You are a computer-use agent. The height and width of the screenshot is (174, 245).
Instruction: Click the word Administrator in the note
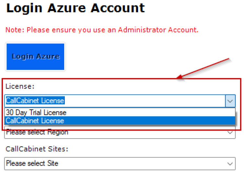click(142, 30)
